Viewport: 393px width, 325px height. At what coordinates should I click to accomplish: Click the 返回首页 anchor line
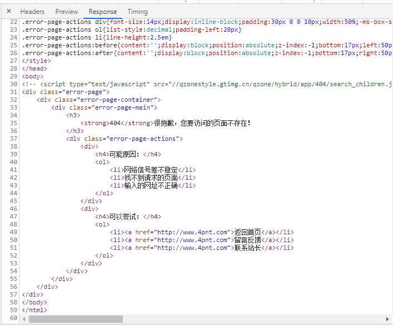tap(202, 232)
